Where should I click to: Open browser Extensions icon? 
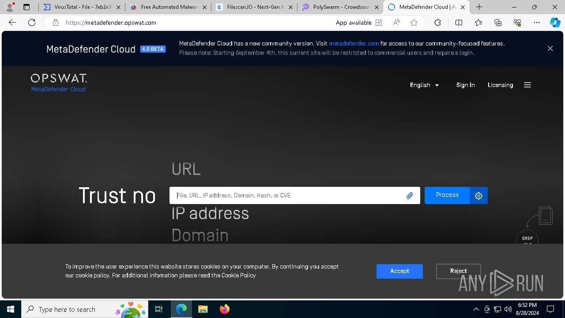437,23
